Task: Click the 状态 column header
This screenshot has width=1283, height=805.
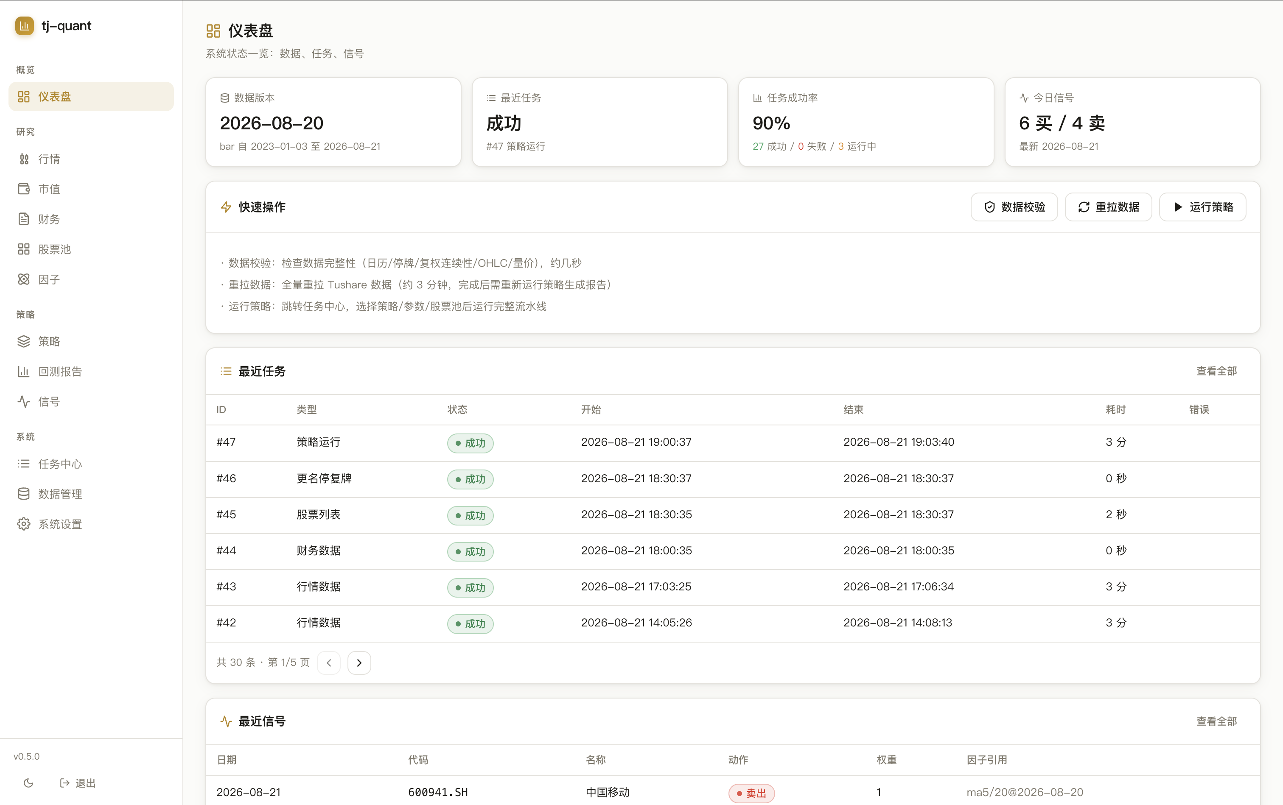Action: click(x=457, y=409)
